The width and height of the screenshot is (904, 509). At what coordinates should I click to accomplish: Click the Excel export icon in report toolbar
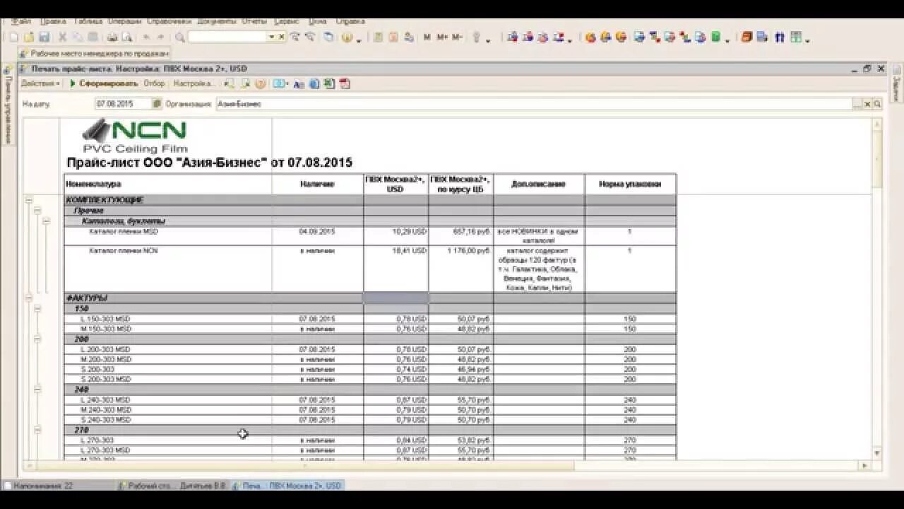pos(329,83)
